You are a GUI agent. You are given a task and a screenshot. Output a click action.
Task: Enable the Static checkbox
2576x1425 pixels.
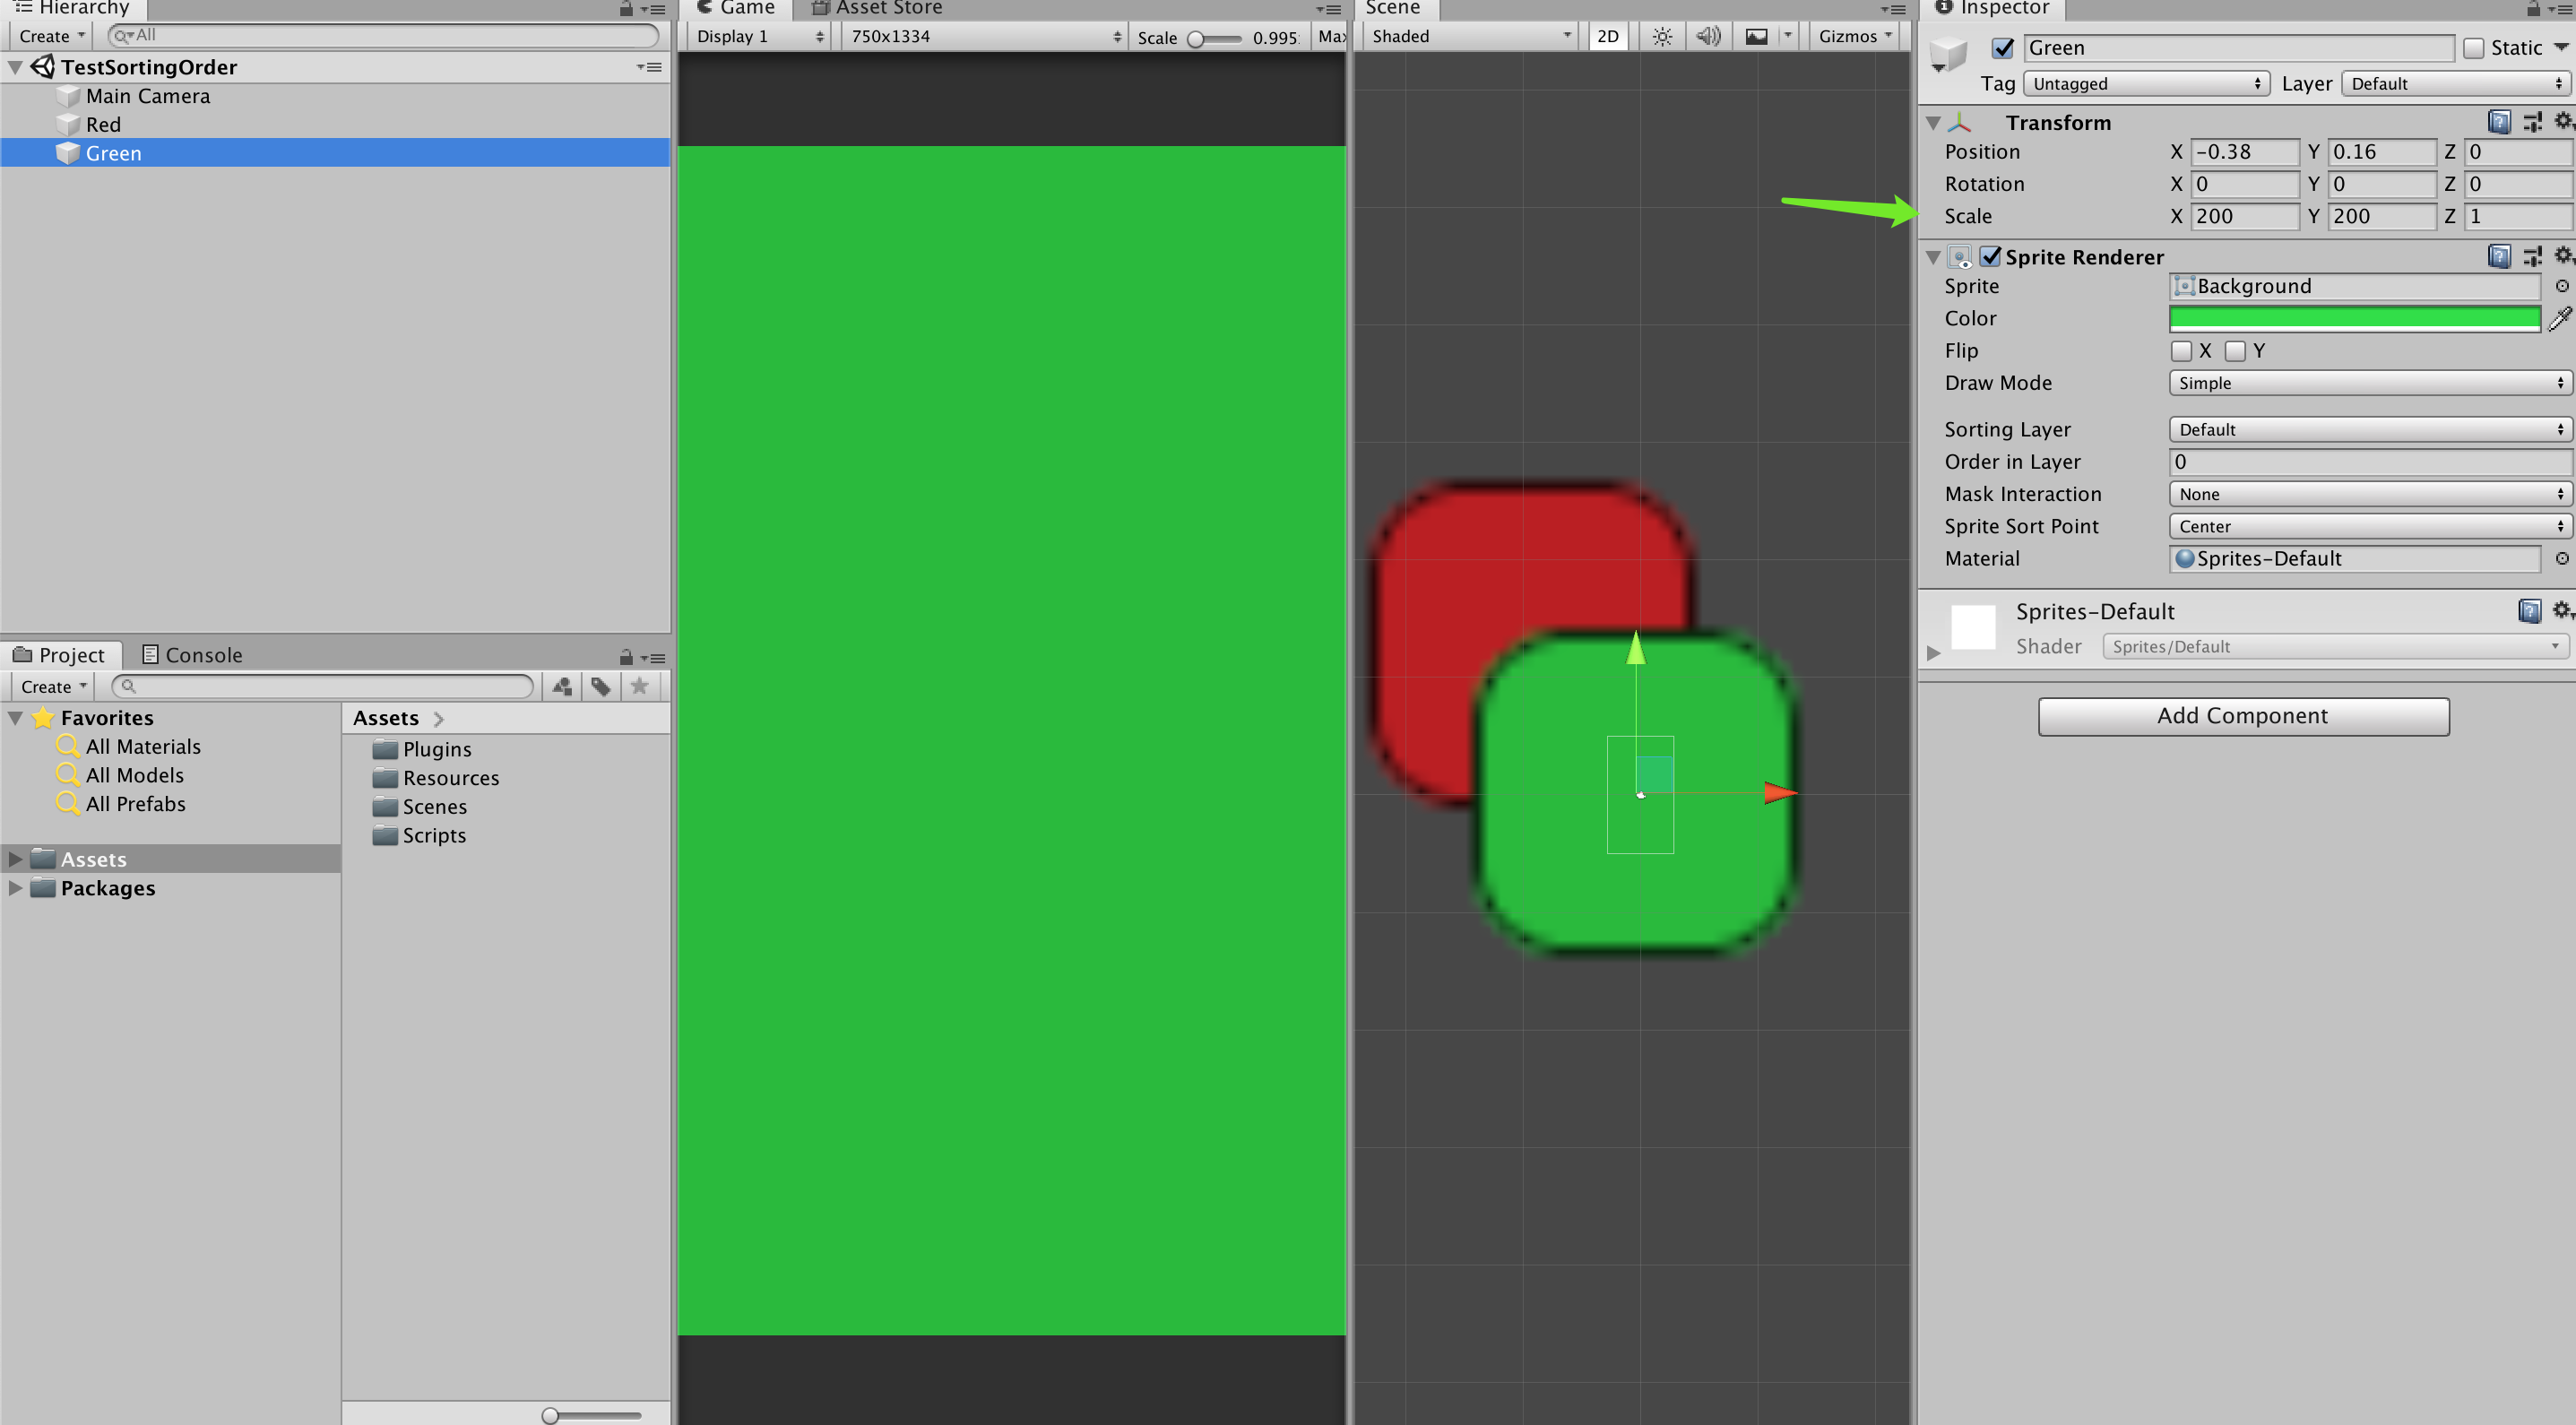2474,48
